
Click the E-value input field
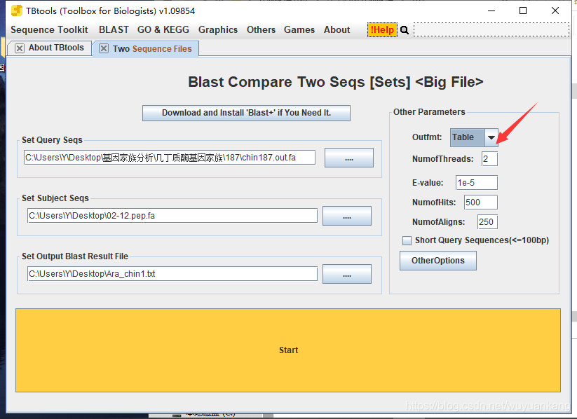[x=477, y=183]
